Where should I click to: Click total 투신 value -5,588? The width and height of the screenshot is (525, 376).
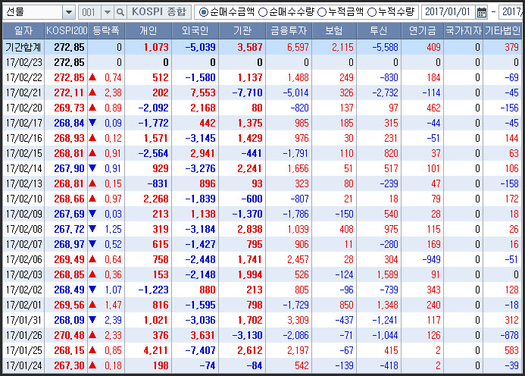(385, 47)
